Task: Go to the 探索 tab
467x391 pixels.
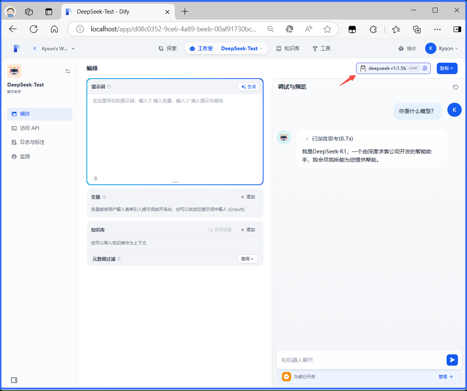Action: pyautogui.click(x=168, y=48)
